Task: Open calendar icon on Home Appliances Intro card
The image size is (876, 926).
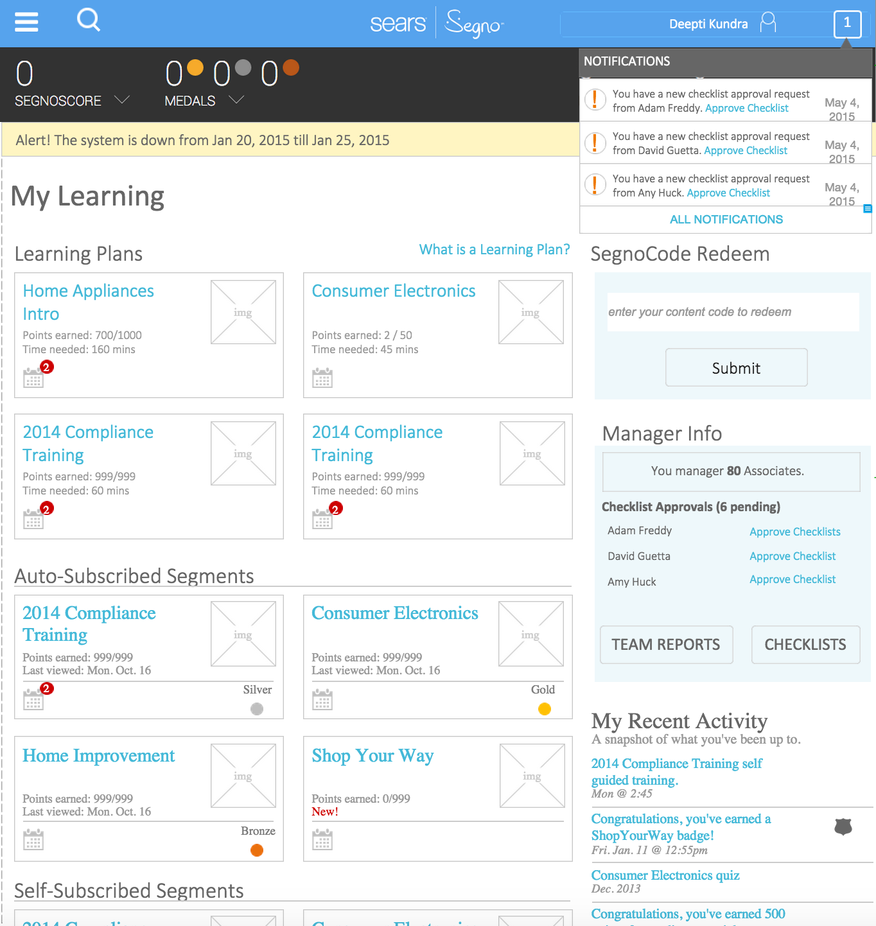Action: coord(33,378)
